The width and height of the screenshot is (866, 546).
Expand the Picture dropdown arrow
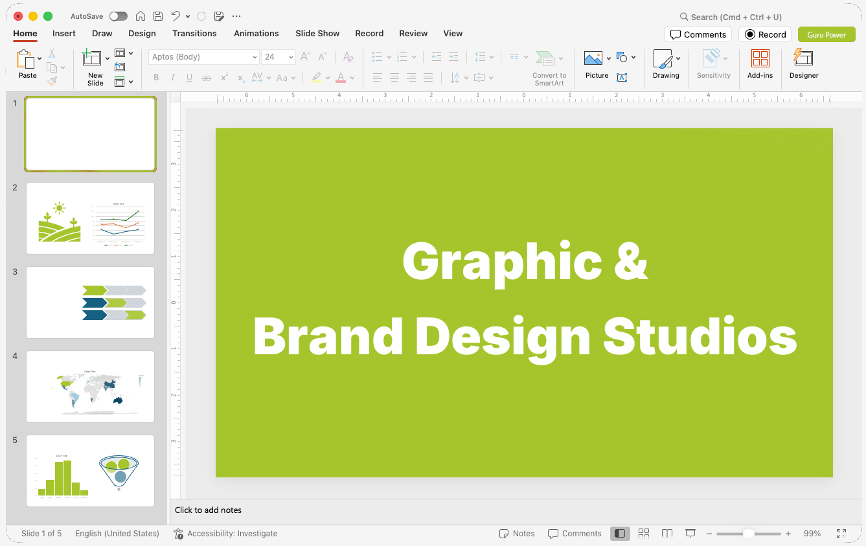609,59
